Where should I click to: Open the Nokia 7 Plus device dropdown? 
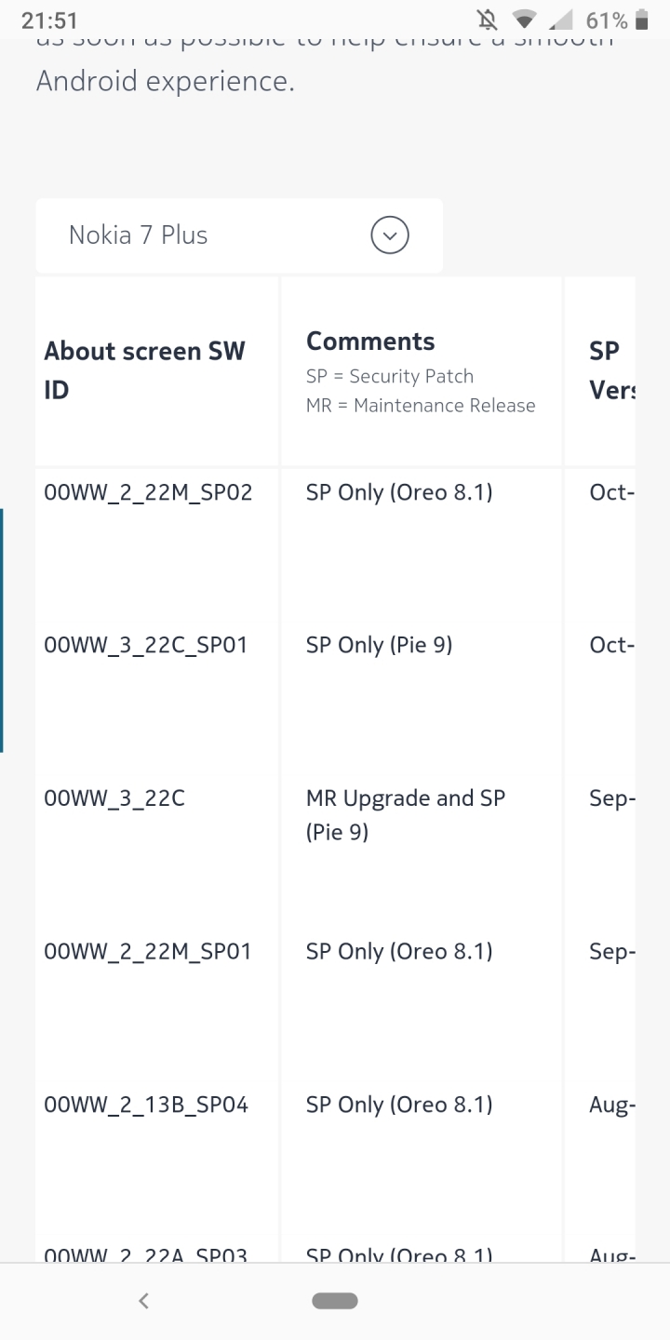pyautogui.click(x=239, y=235)
